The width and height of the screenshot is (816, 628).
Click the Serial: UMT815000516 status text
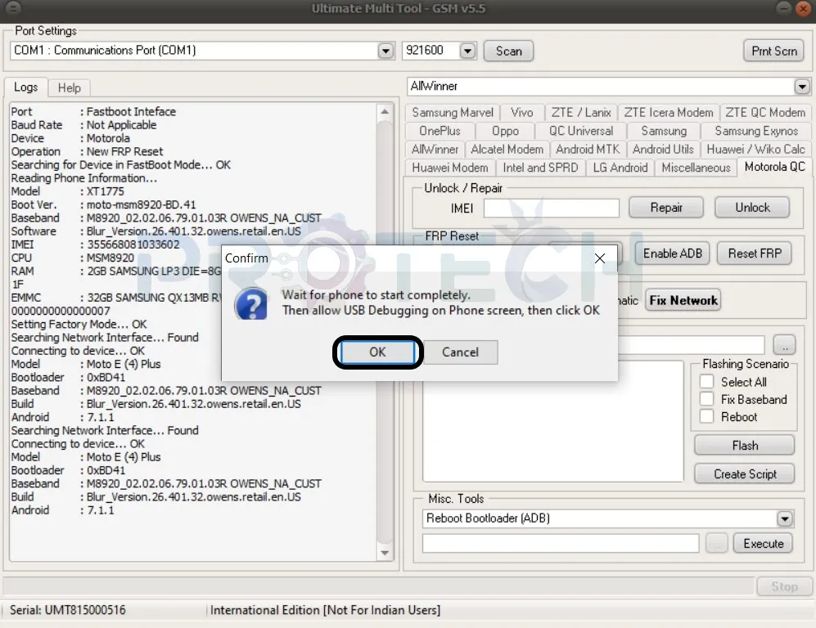pyautogui.click(x=68, y=610)
